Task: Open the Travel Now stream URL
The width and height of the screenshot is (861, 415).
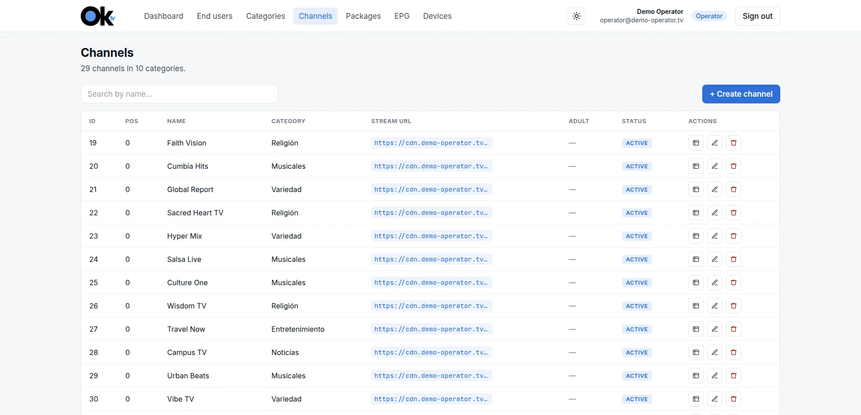Action: pyautogui.click(x=431, y=329)
